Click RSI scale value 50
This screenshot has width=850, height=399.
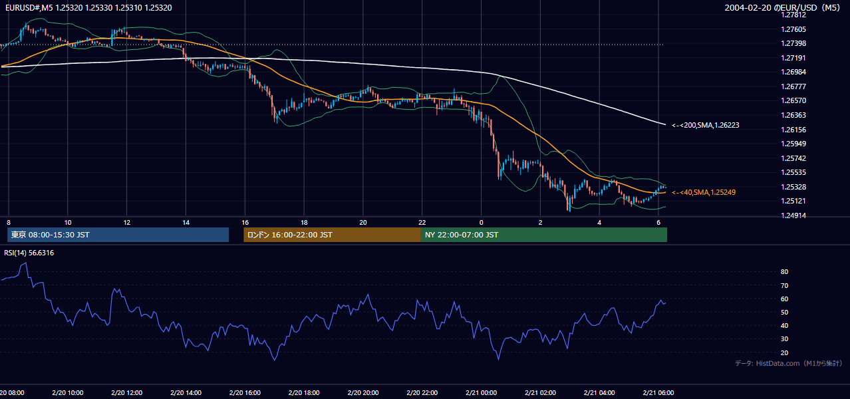click(784, 312)
